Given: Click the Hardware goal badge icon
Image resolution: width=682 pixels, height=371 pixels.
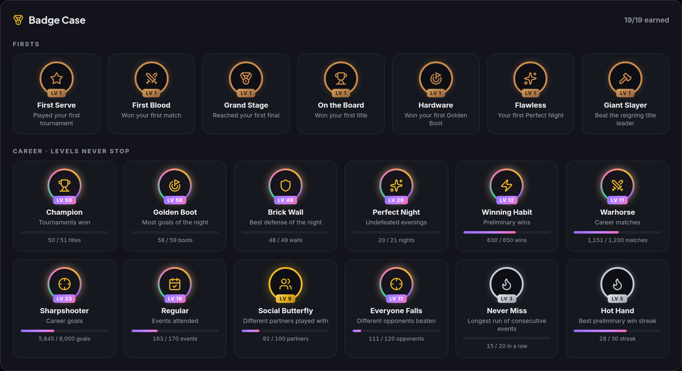Looking at the screenshot, I should [x=436, y=78].
